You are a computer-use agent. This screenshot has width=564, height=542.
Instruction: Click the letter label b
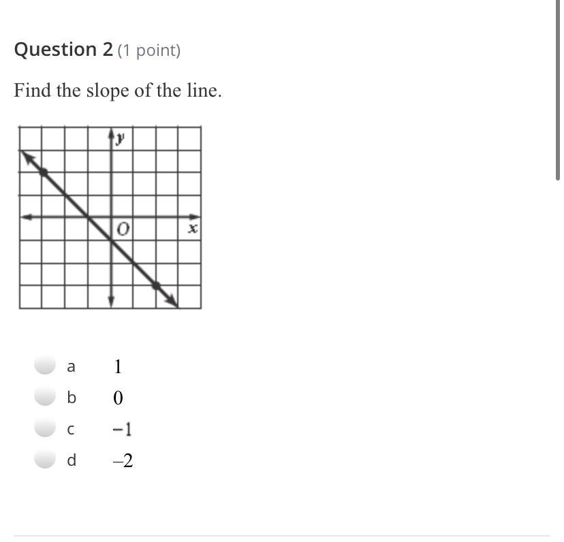click(72, 398)
